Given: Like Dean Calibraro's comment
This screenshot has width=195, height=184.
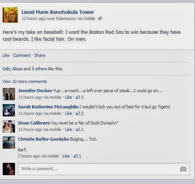Looking at the screenshot, I should coord(68,129).
